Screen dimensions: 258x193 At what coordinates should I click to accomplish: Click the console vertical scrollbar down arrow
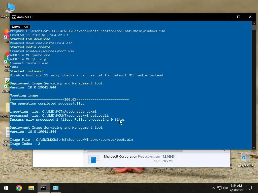[x=254, y=148]
